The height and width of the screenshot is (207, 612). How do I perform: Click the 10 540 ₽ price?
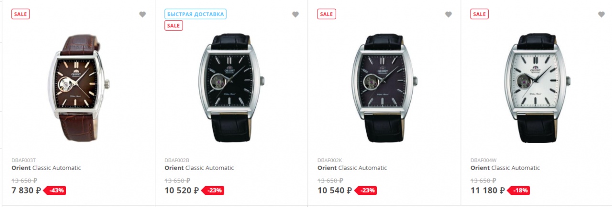[x=335, y=190]
